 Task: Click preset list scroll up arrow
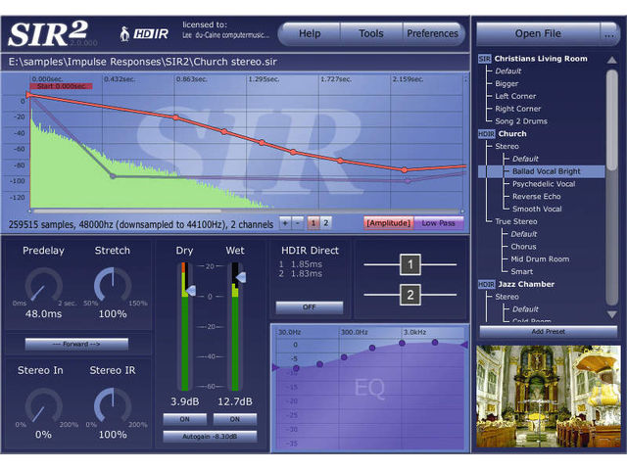point(611,61)
